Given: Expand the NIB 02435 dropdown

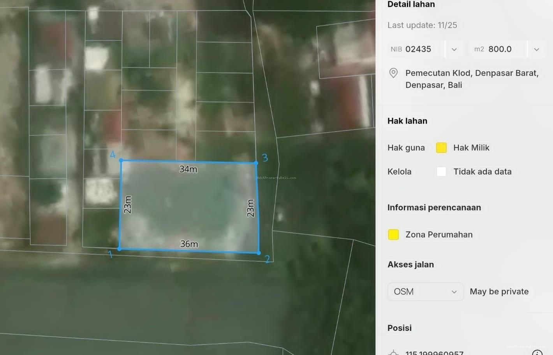Looking at the screenshot, I should (454, 49).
